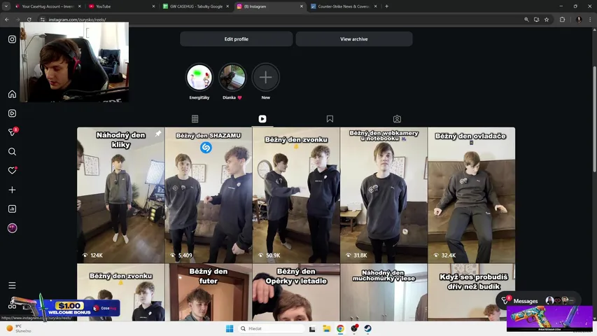Open the dashboard insights icon
This screenshot has width=597, height=336.
coord(12,209)
